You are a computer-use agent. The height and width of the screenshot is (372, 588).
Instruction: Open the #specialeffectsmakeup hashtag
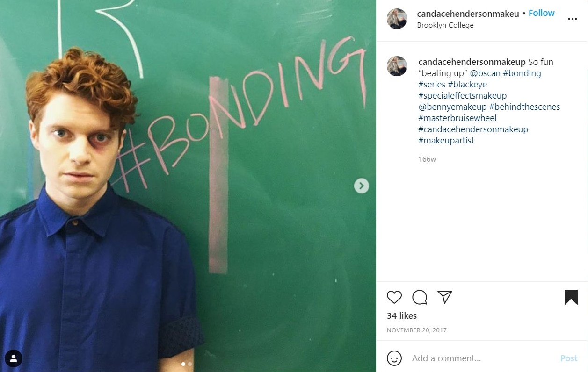463,96
